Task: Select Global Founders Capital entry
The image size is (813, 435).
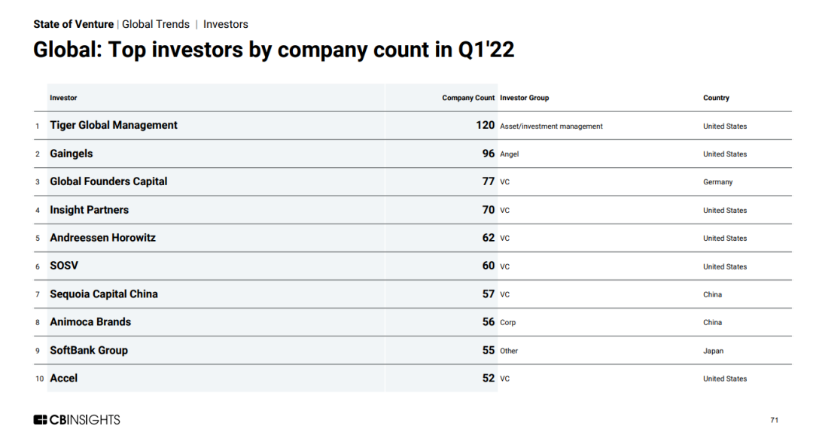Action: point(108,181)
